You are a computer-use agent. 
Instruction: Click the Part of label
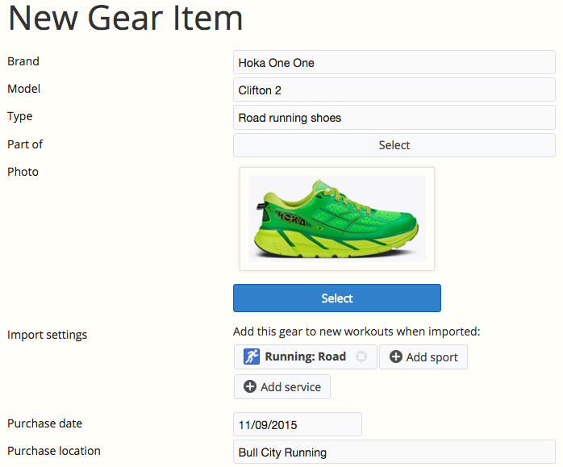[25, 144]
